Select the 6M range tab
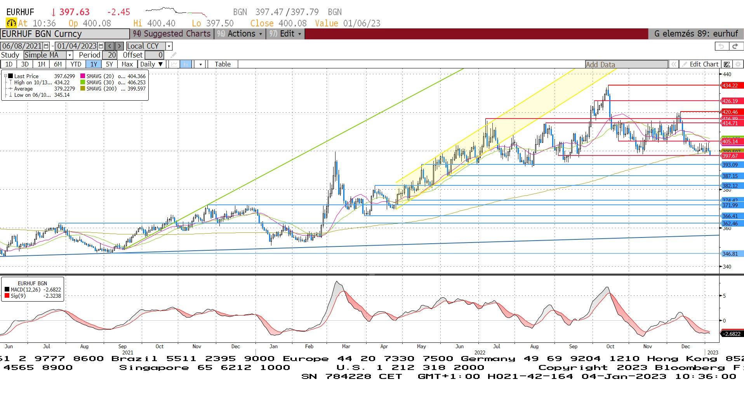The image size is (744, 398). (x=58, y=64)
